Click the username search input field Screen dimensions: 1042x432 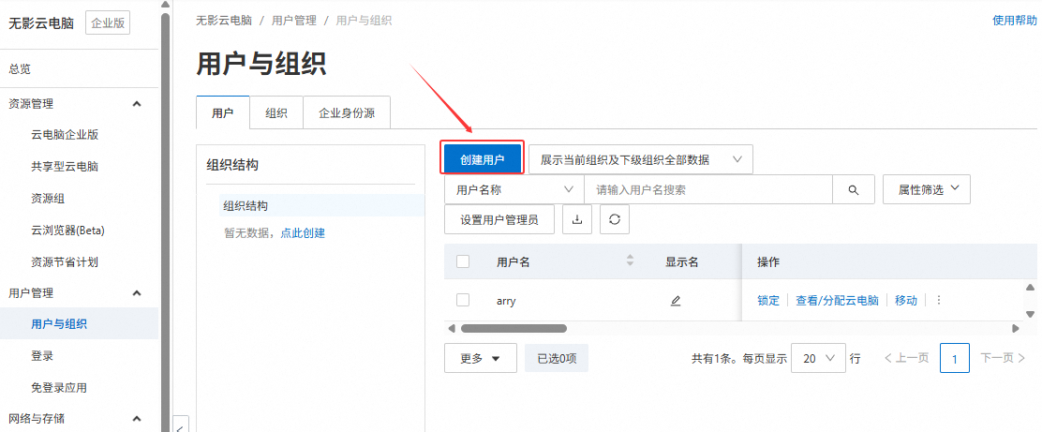[707, 189]
